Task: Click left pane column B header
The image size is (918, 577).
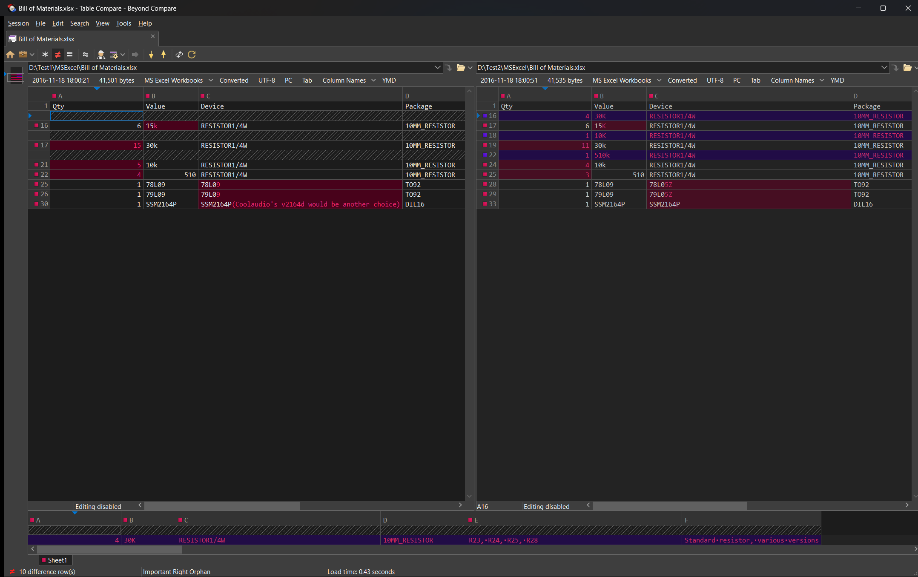Action: point(171,96)
